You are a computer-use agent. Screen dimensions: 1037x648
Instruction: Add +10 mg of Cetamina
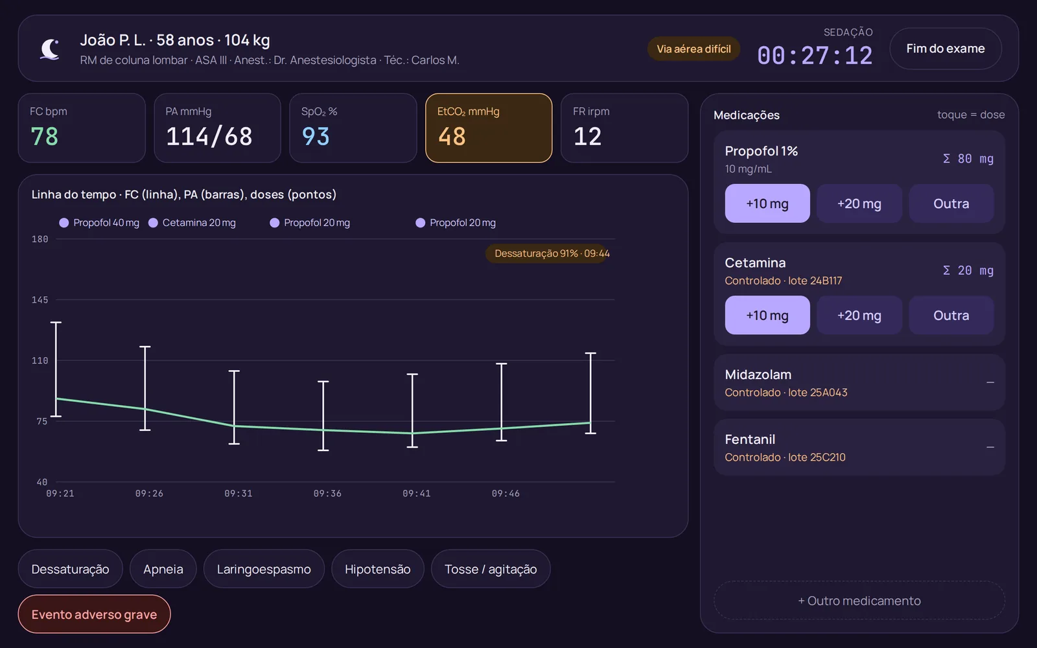coord(767,316)
